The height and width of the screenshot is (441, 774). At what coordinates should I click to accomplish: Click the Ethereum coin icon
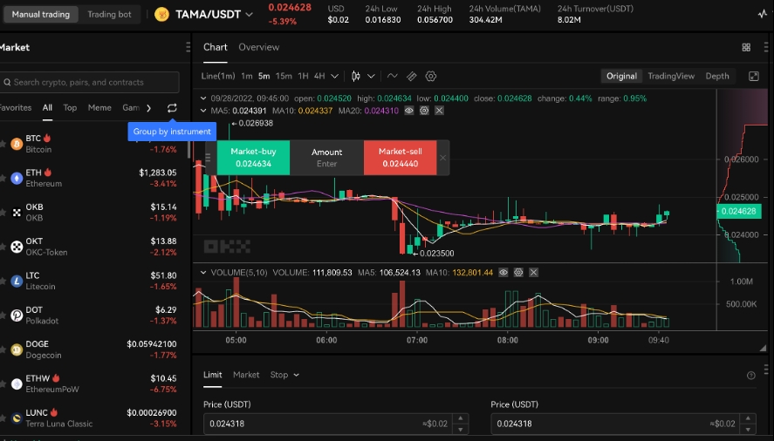click(17, 178)
